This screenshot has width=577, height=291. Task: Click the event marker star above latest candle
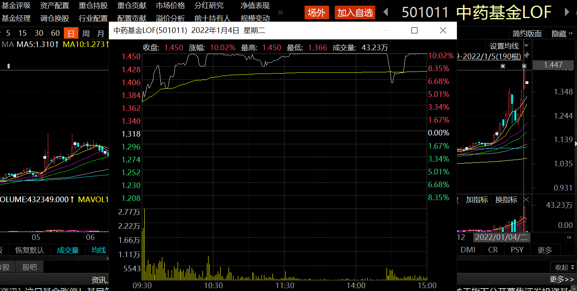(x=524, y=66)
